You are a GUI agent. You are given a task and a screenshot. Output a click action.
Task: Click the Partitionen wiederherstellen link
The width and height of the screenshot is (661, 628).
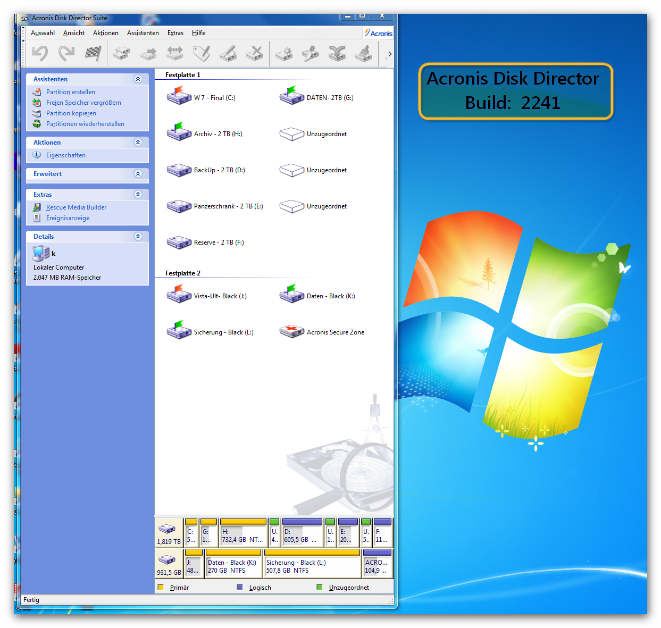(85, 124)
